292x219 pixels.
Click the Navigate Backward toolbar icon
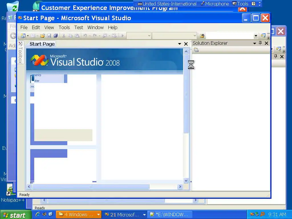pyautogui.click(x=105, y=35)
